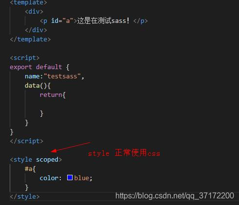The width and height of the screenshot is (239, 205).
Task: Click the closing template tag
Action: coord(30,39)
